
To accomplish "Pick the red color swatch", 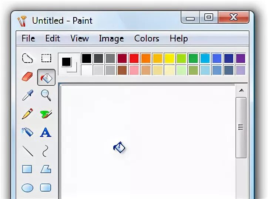I will click(134, 58).
